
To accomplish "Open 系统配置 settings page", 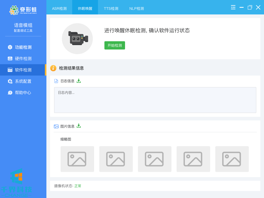I will pyautogui.click(x=23, y=81).
